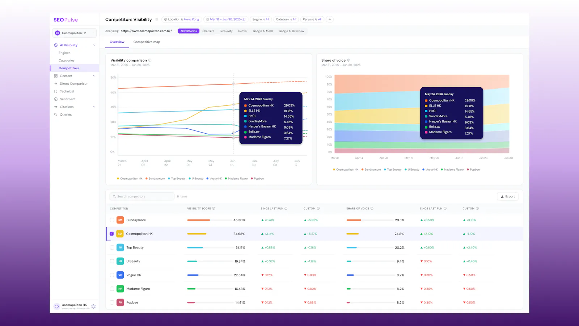
Task: Switch to the Google AI Mode tab
Action: 263,31
